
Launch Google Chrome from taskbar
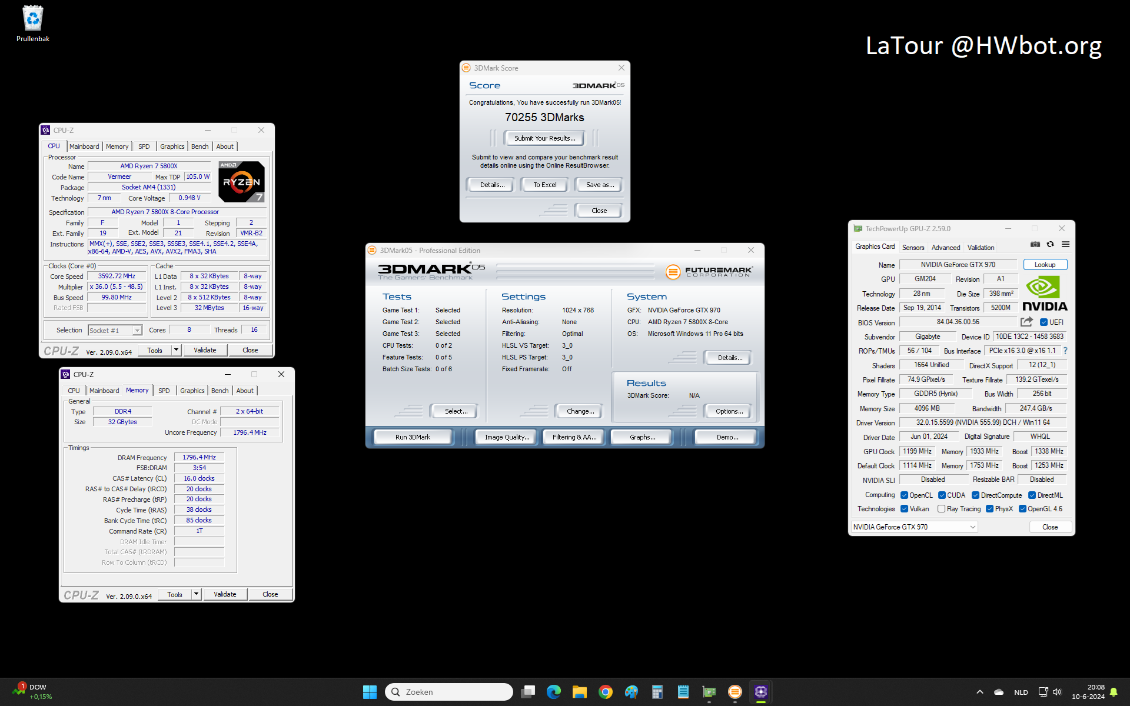(606, 692)
